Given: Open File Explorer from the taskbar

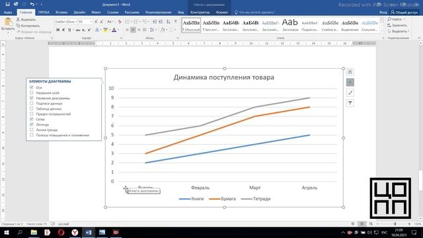Looking at the screenshot, I should 34,232.
